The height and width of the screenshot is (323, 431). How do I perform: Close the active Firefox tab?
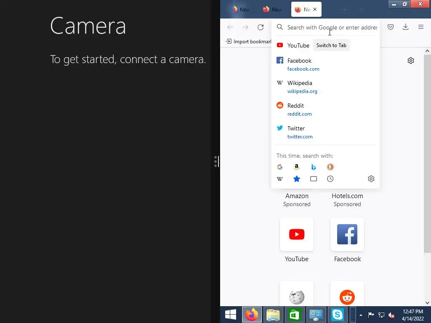315,9
